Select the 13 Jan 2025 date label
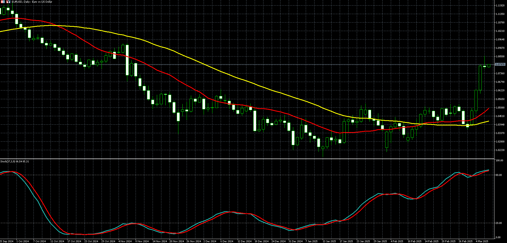 (329, 241)
